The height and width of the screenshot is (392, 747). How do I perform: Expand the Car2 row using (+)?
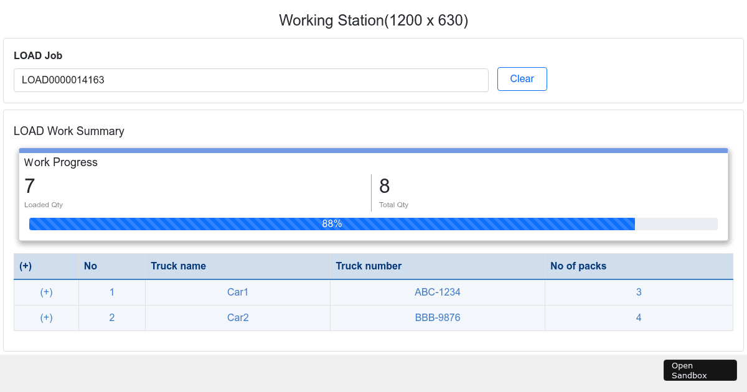[46, 318]
